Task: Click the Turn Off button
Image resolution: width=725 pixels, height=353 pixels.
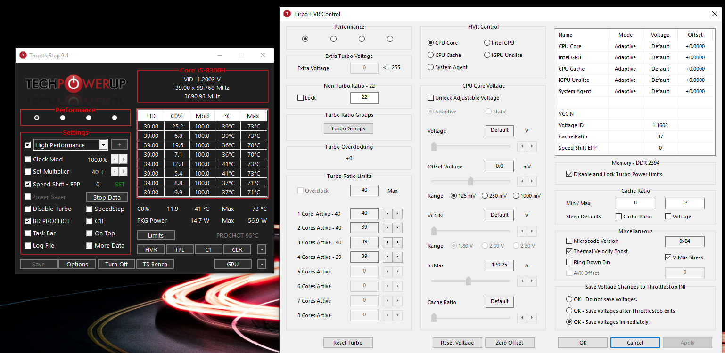Action: [116, 264]
